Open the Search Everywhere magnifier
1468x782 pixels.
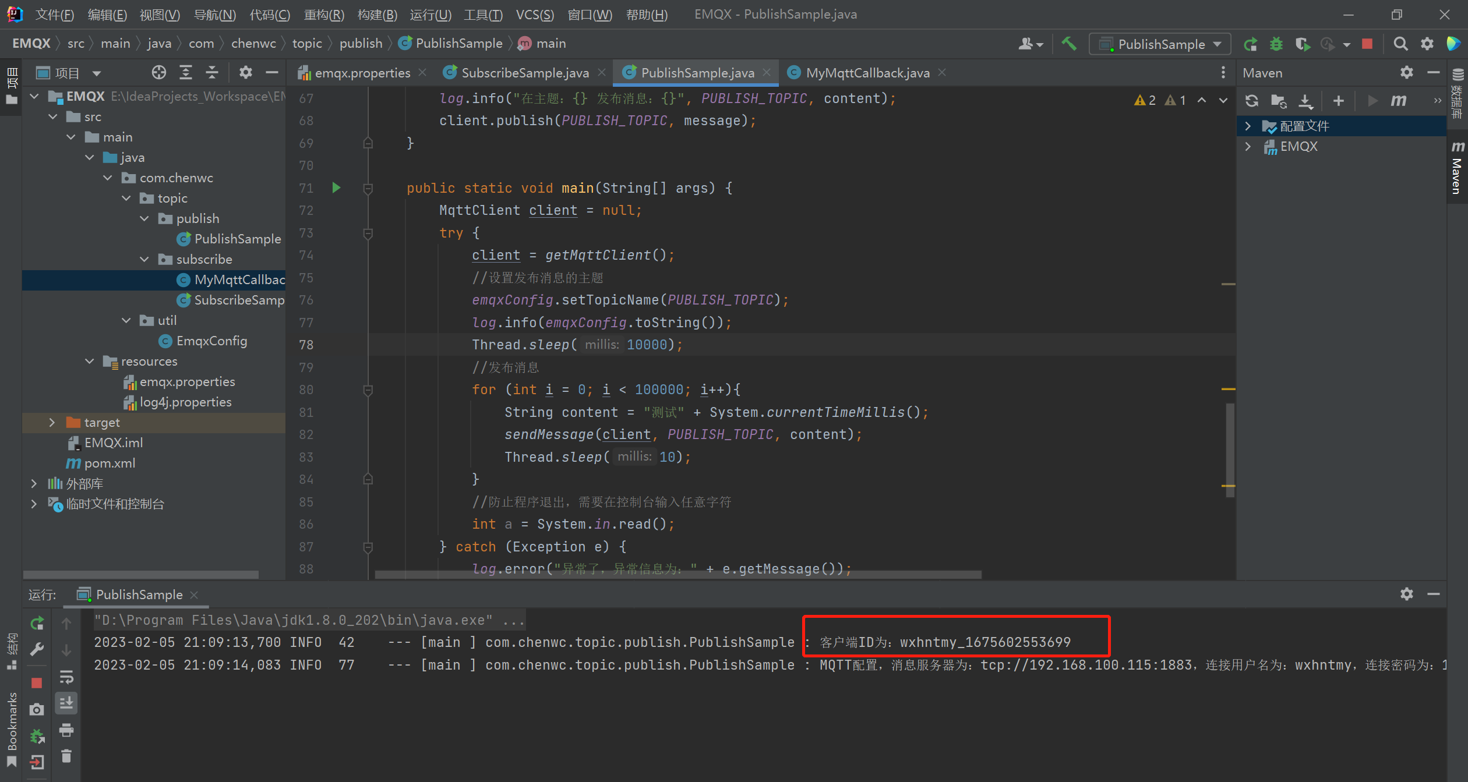pos(1400,44)
